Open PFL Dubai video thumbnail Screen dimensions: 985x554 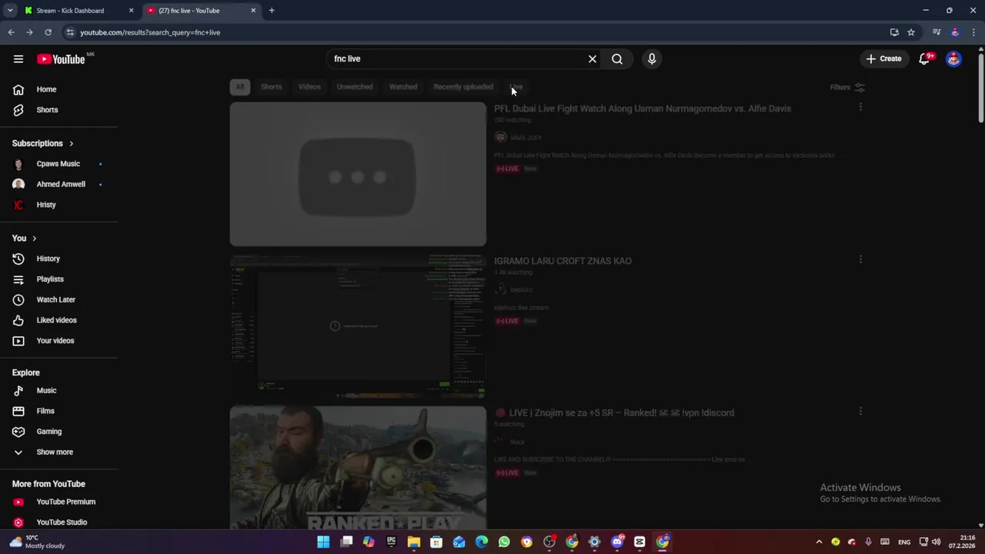[x=358, y=175]
